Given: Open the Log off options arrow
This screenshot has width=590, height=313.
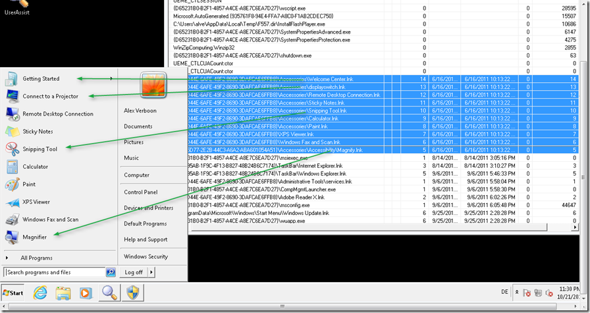Looking at the screenshot, I should click(151, 272).
